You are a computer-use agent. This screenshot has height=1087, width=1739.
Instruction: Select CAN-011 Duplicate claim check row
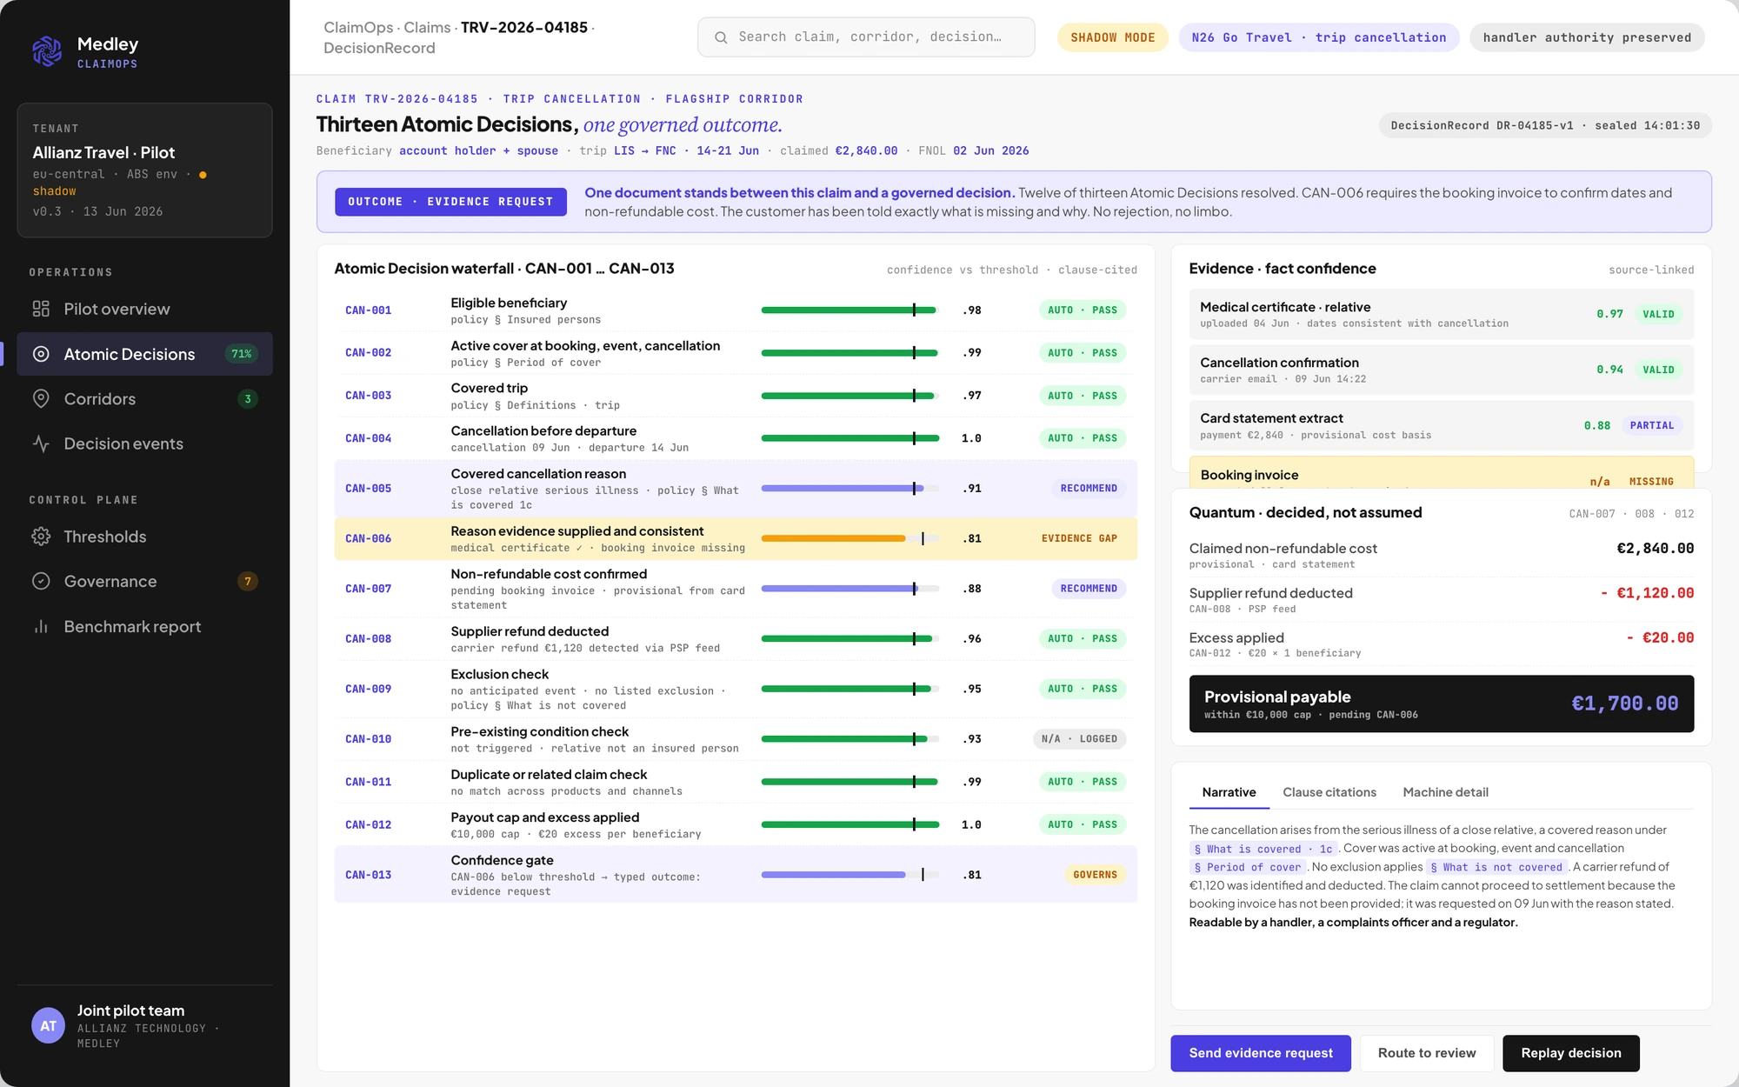(x=736, y=782)
